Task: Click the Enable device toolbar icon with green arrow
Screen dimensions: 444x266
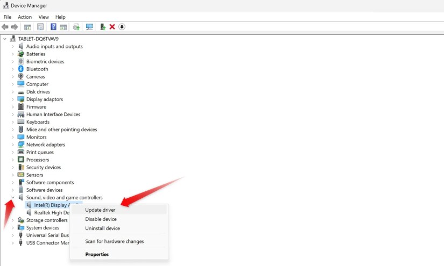Action: pyautogui.click(x=102, y=27)
